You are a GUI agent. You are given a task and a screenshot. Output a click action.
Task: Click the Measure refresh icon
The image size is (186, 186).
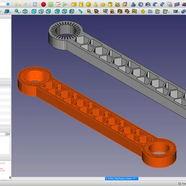105,11
